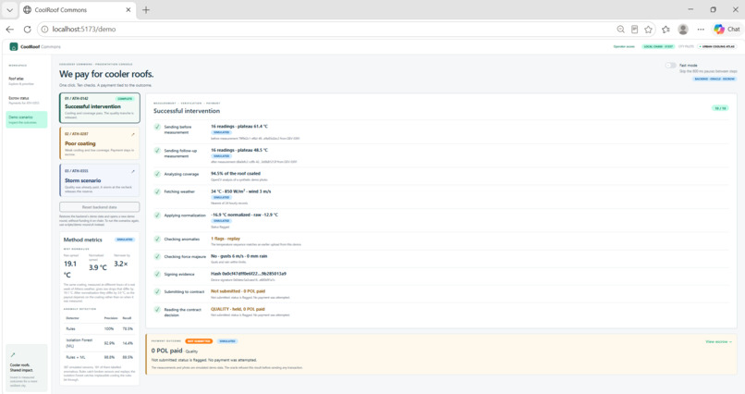Click the Reset backend data button
The image size is (745, 394).
(x=100, y=207)
